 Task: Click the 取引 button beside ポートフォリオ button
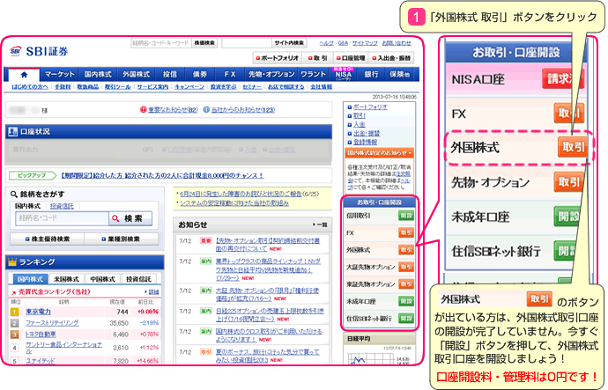click(x=318, y=58)
